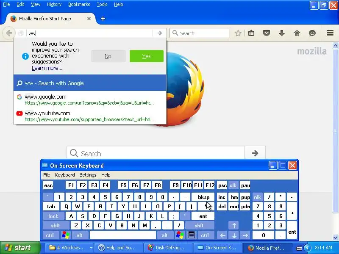
Task: Click the site identity globe icon
Action: tap(21, 33)
